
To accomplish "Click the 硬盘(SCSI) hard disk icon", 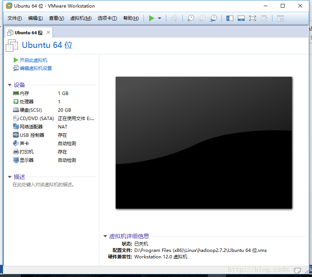I will coord(16,110).
